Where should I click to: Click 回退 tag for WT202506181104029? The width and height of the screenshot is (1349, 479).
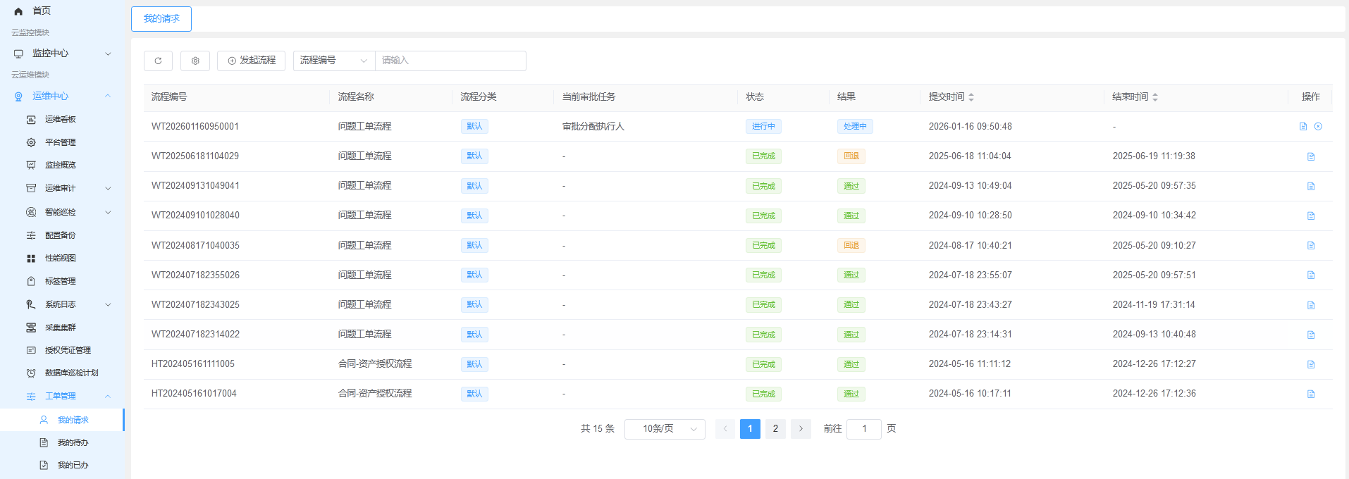[851, 156]
